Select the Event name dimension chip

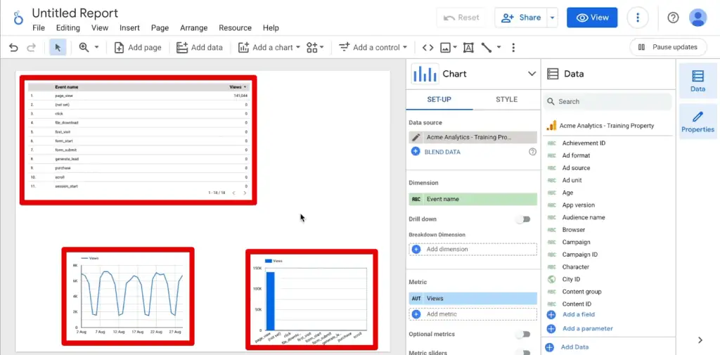473,200
